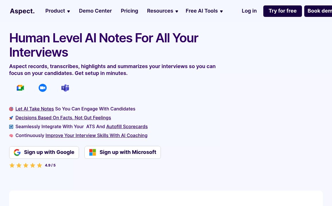332x206 pixels.
Task: Follow the Autofill Scorecards link
Action: (x=127, y=127)
